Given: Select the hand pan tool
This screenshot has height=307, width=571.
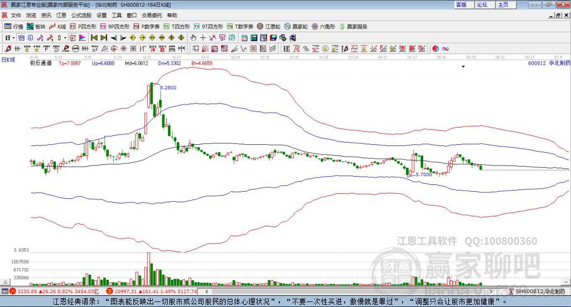Looking at the screenshot, I should coord(193,38).
